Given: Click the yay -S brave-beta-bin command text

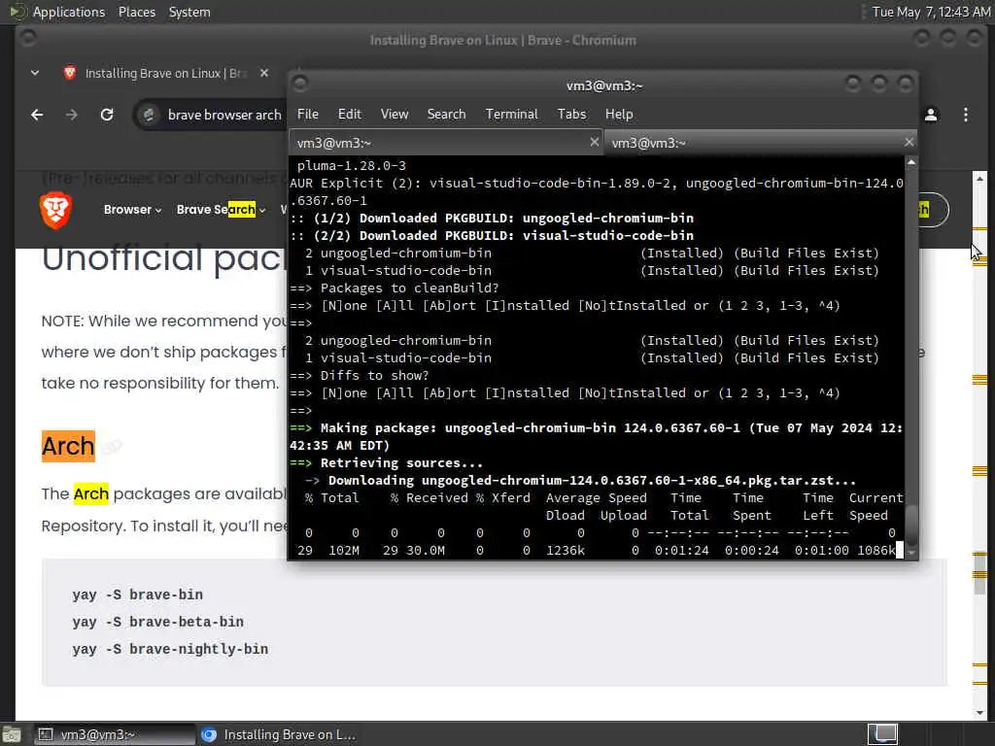Looking at the screenshot, I should pyautogui.click(x=158, y=623).
